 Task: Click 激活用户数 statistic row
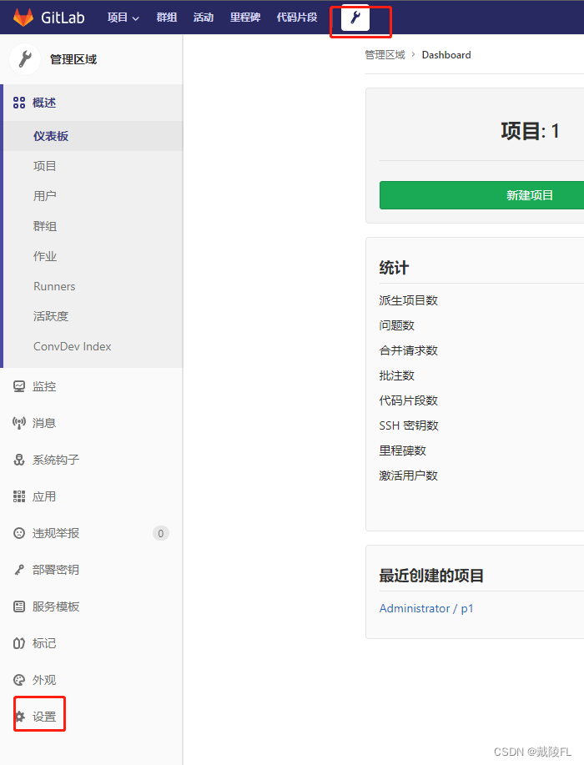pyautogui.click(x=408, y=476)
